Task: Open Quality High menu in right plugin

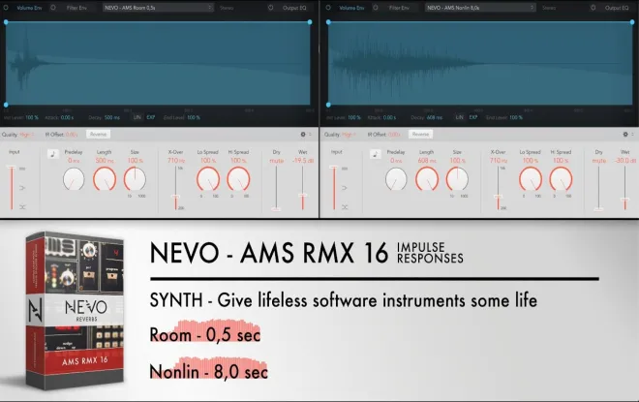Action: click(x=349, y=134)
